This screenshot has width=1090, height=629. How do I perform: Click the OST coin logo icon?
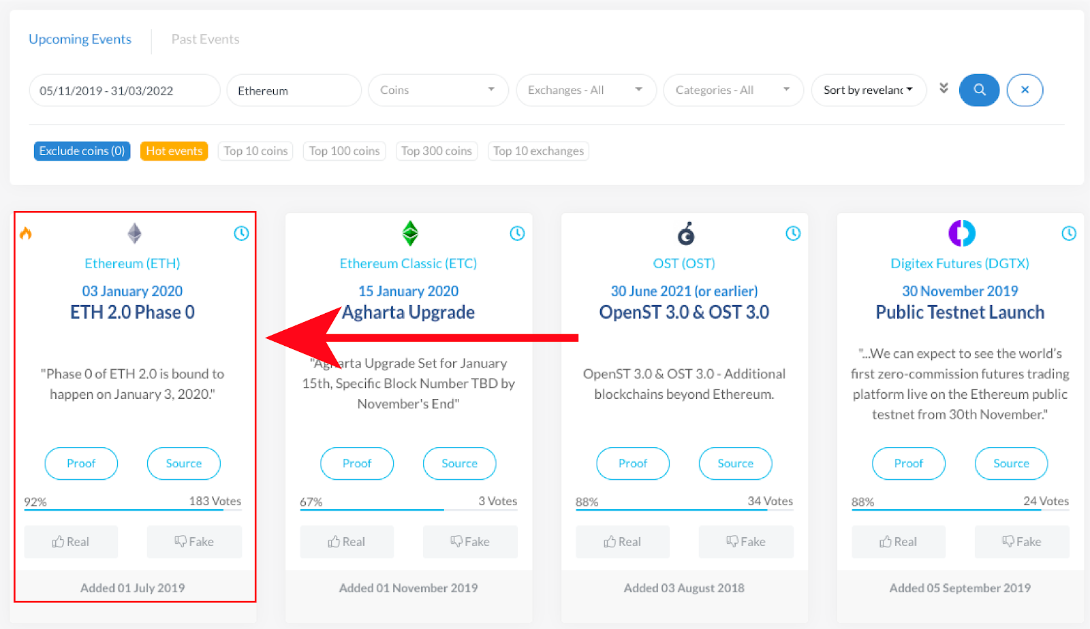(686, 233)
